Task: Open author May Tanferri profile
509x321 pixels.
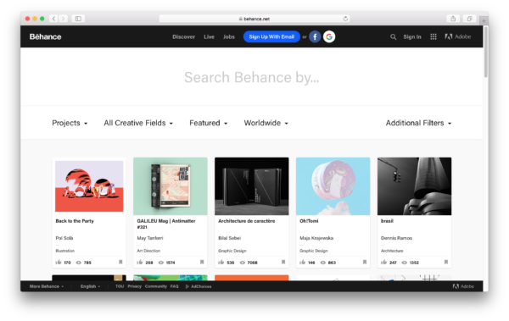Action: [x=150, y=238]
